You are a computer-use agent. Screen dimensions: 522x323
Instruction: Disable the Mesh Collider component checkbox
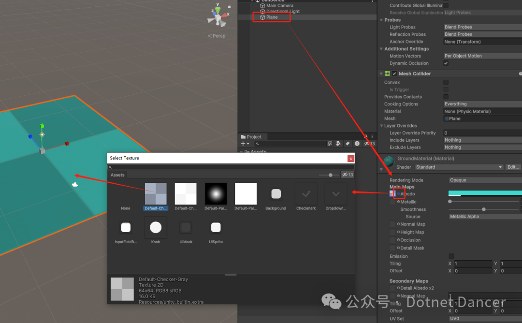coord(394,73)
